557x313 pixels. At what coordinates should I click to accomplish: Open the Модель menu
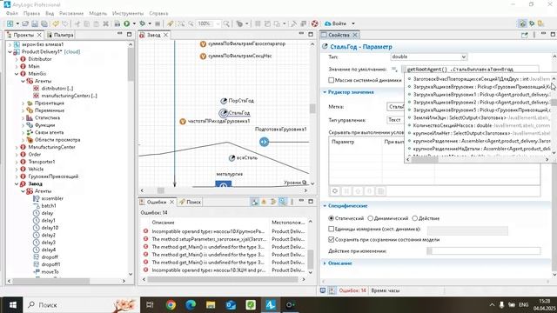pos(97,13)
